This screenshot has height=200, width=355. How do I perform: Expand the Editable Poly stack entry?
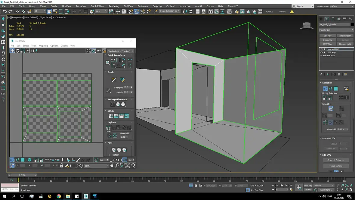[321, 56]
